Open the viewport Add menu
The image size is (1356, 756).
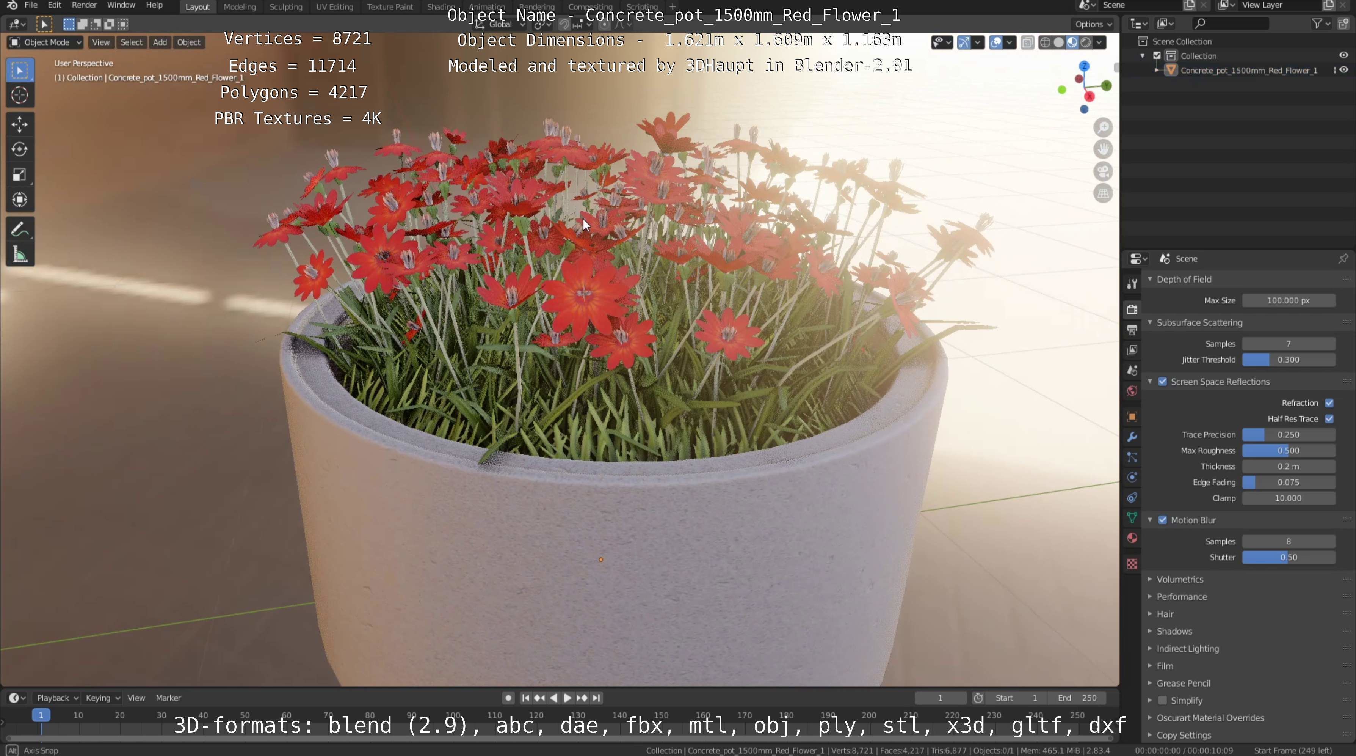coord(160,42)
